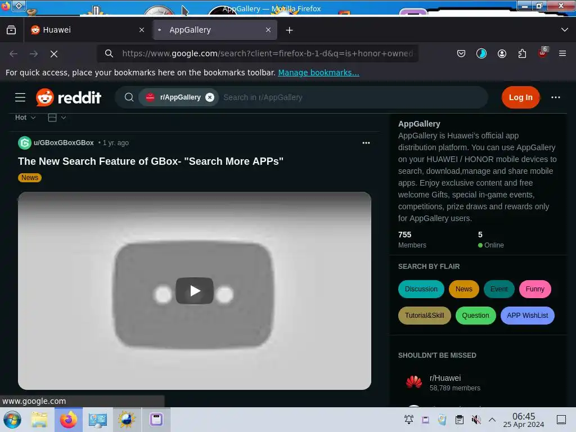576x432 pixels.
Task: Filter by APP WishList flair
Action: click(x=527, y=316)
